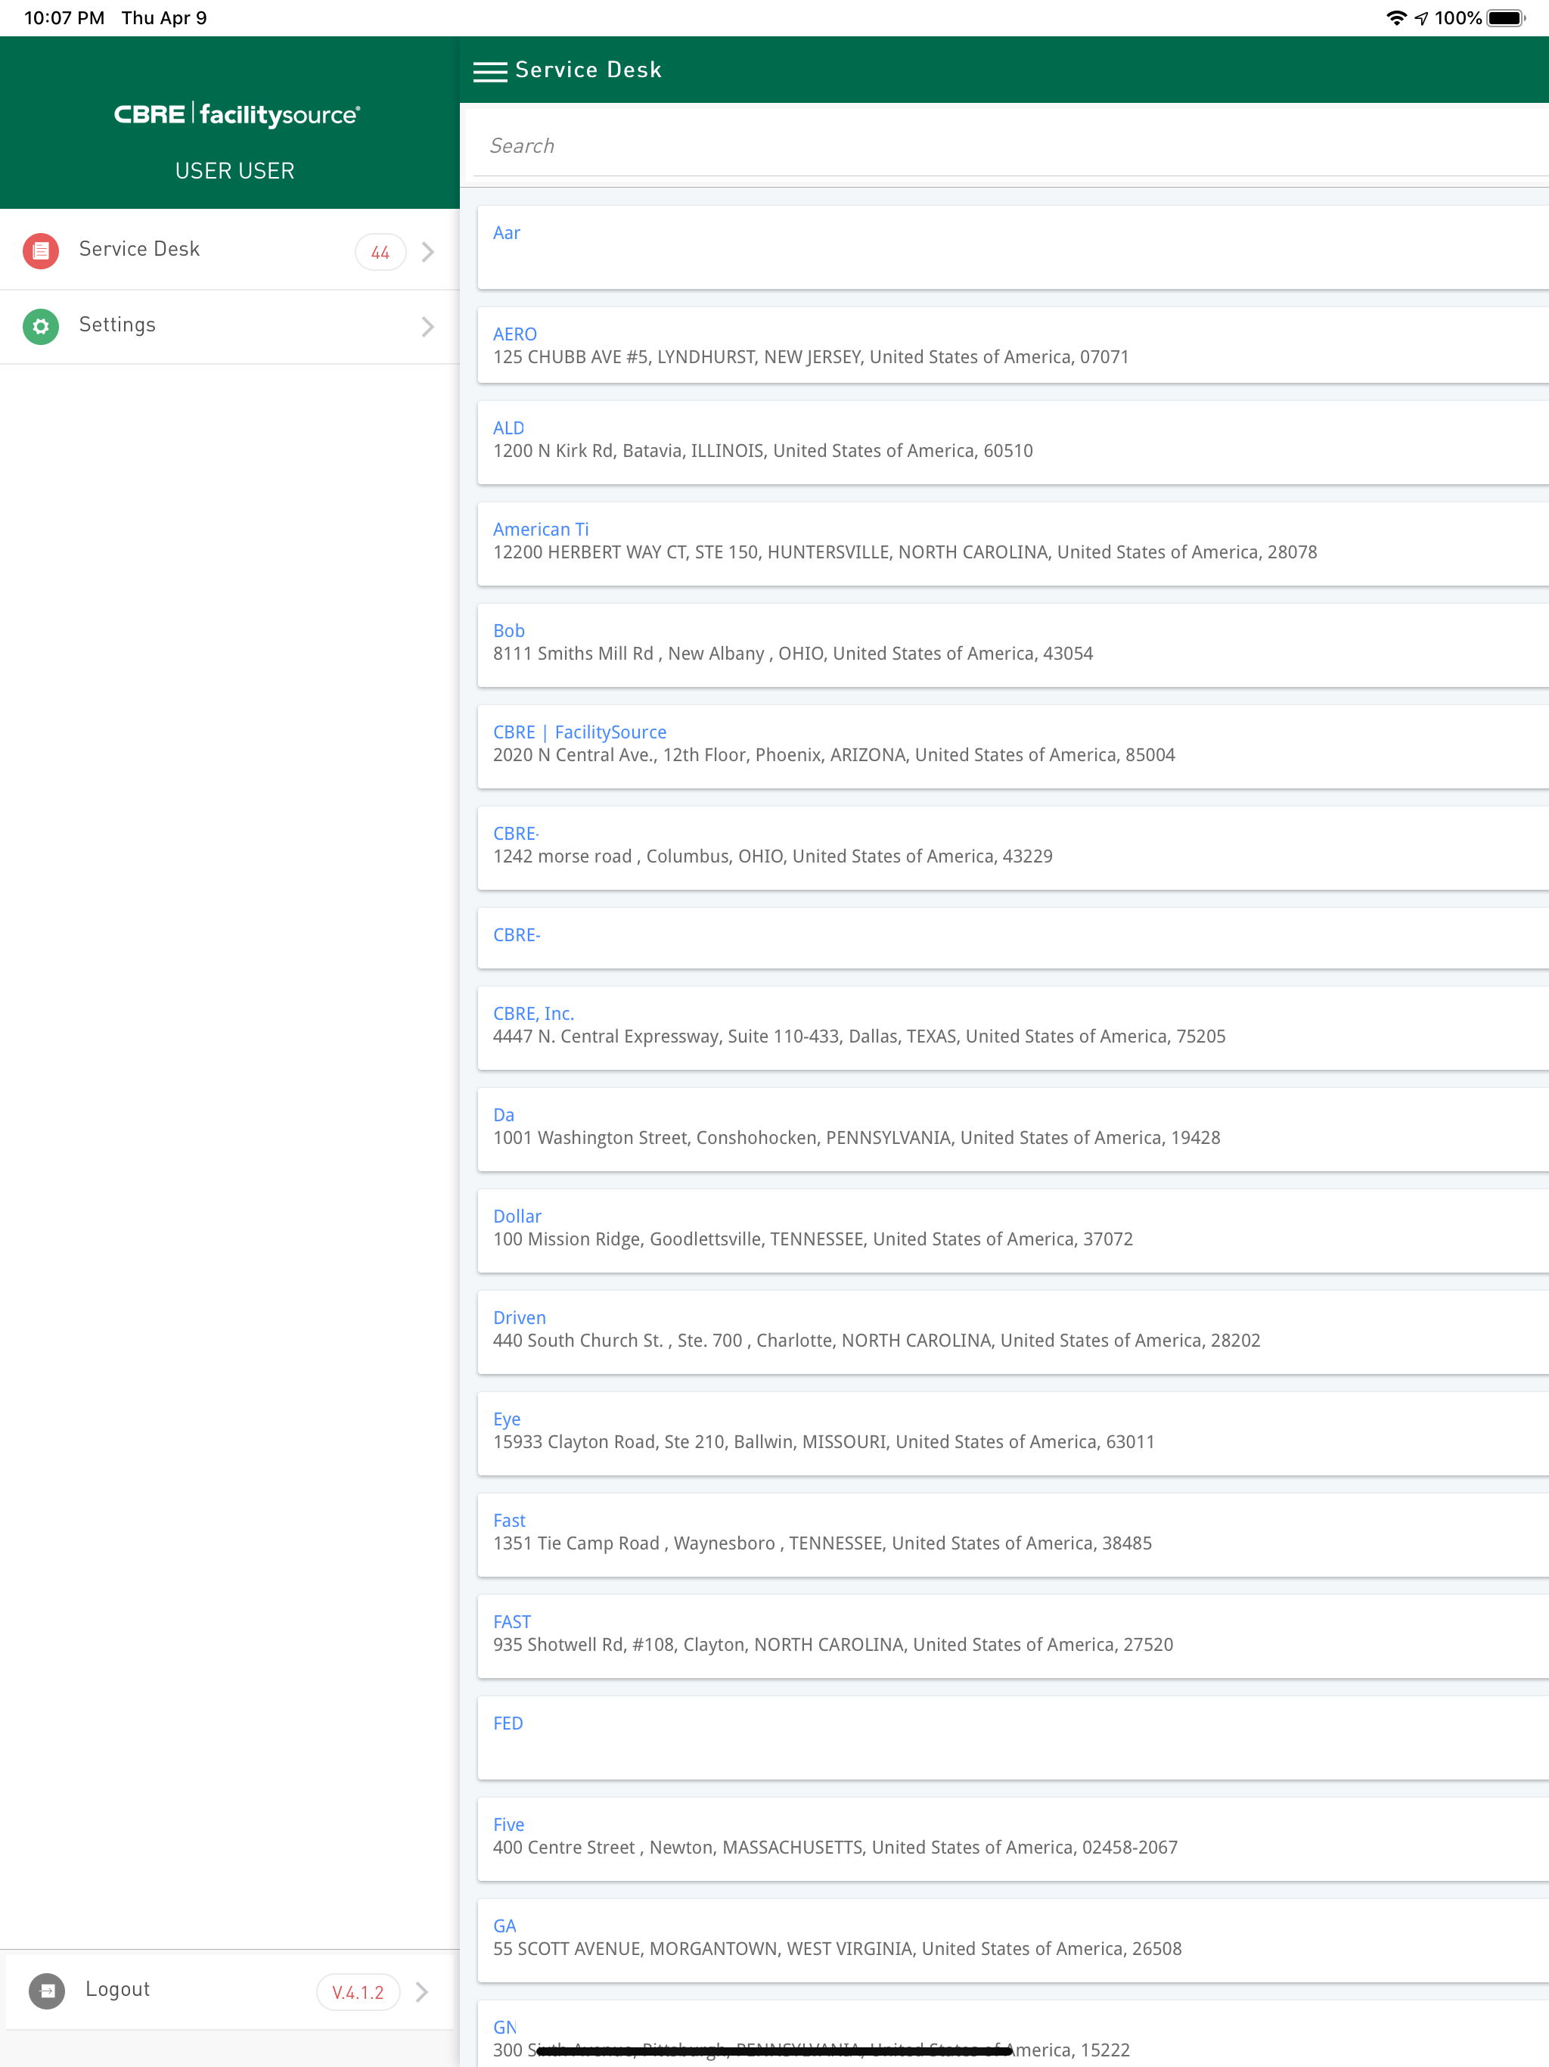Click the Settings gear icon

tap(41, 326)
